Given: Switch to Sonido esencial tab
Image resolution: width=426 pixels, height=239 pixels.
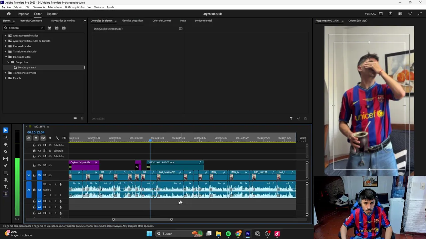Looking at the screenshot, I should 203,21.
